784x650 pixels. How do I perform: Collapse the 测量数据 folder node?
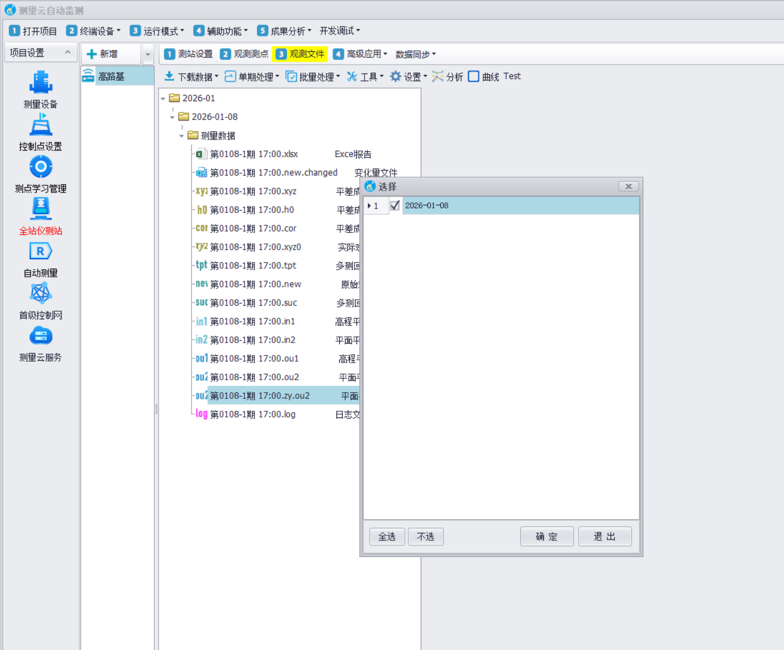tap(181, 136)
